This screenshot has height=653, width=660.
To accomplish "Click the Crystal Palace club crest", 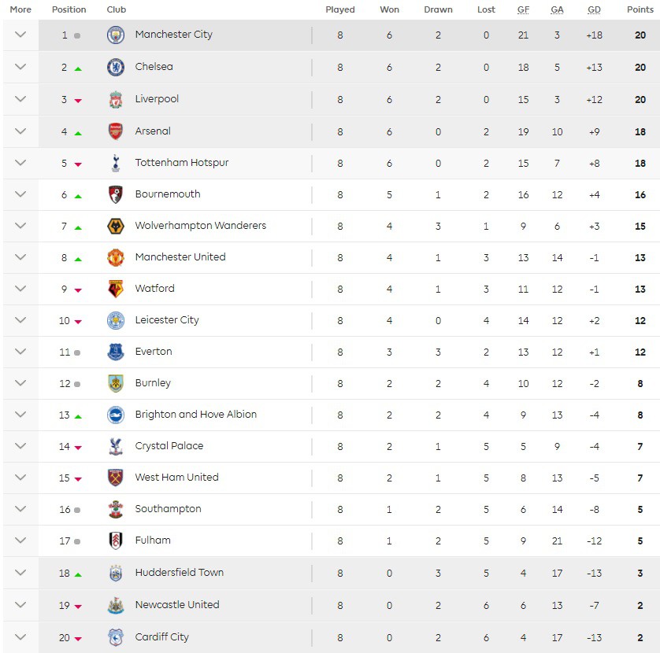I will tap(116, 447).
